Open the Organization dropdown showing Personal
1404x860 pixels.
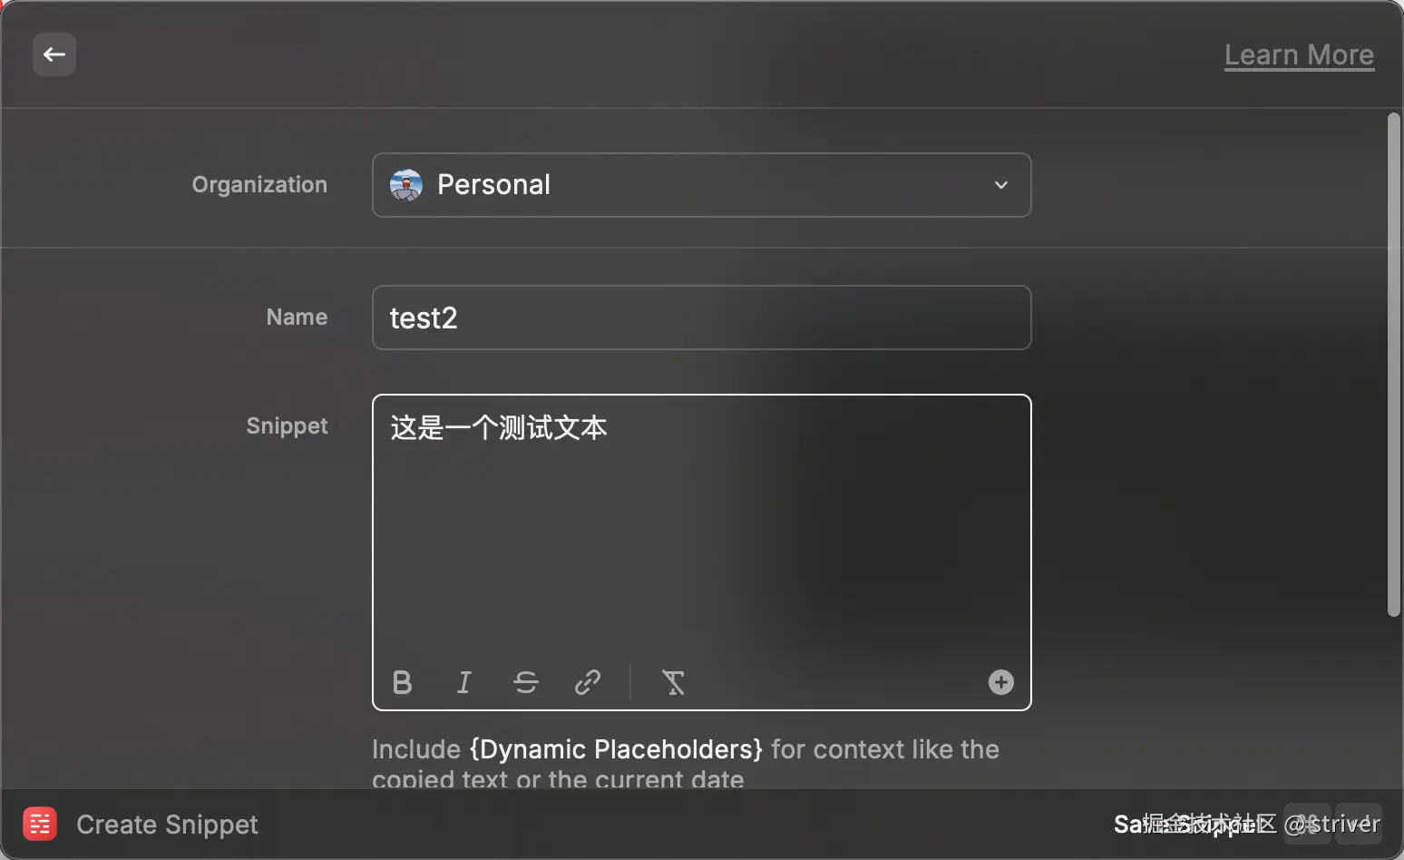click(x=702, y=185)
